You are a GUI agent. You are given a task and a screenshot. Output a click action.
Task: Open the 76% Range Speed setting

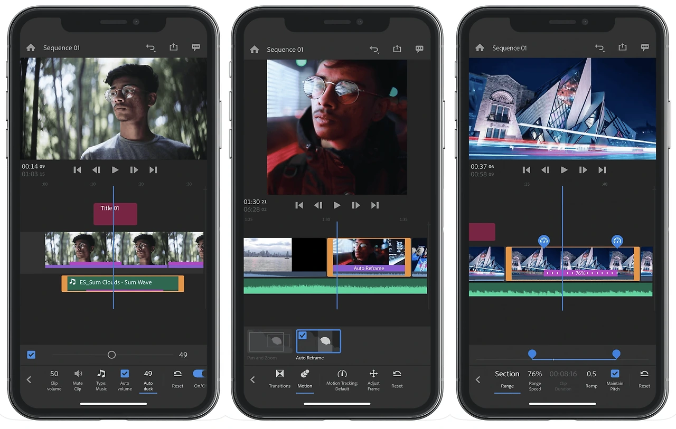(535, 380)
